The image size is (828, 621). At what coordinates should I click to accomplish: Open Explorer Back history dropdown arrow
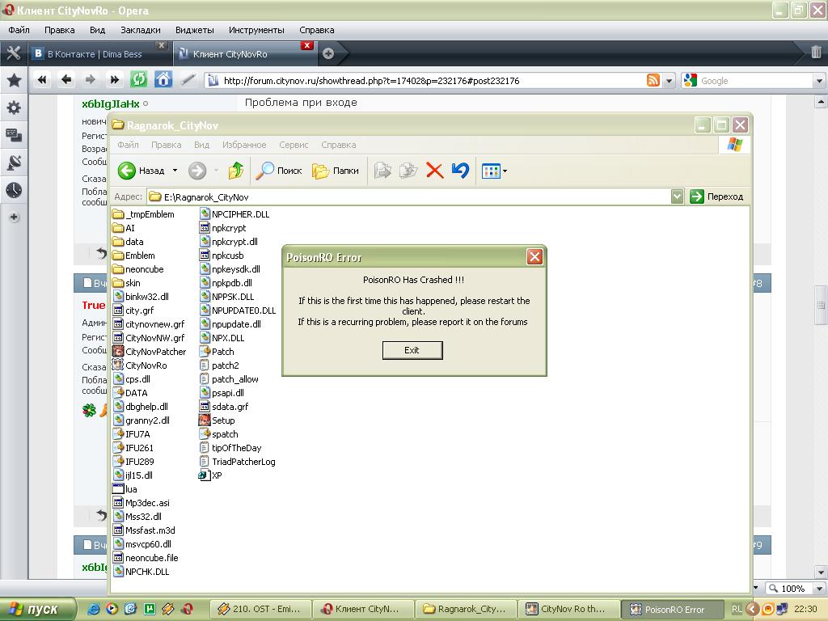click(x=175, y=171)
